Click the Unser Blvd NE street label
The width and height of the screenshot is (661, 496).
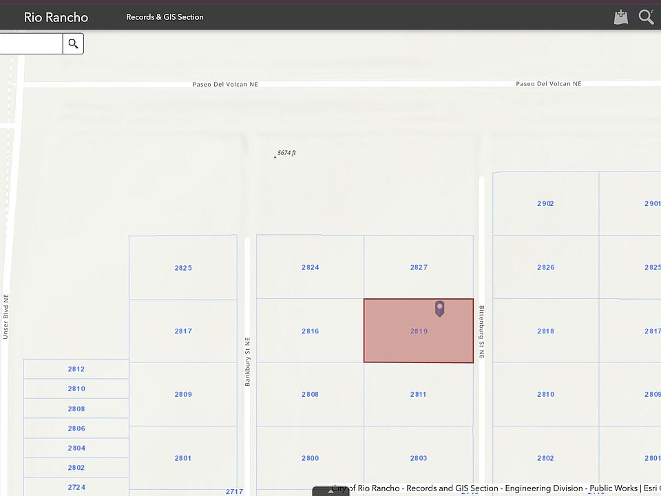(x=6, y=317)
